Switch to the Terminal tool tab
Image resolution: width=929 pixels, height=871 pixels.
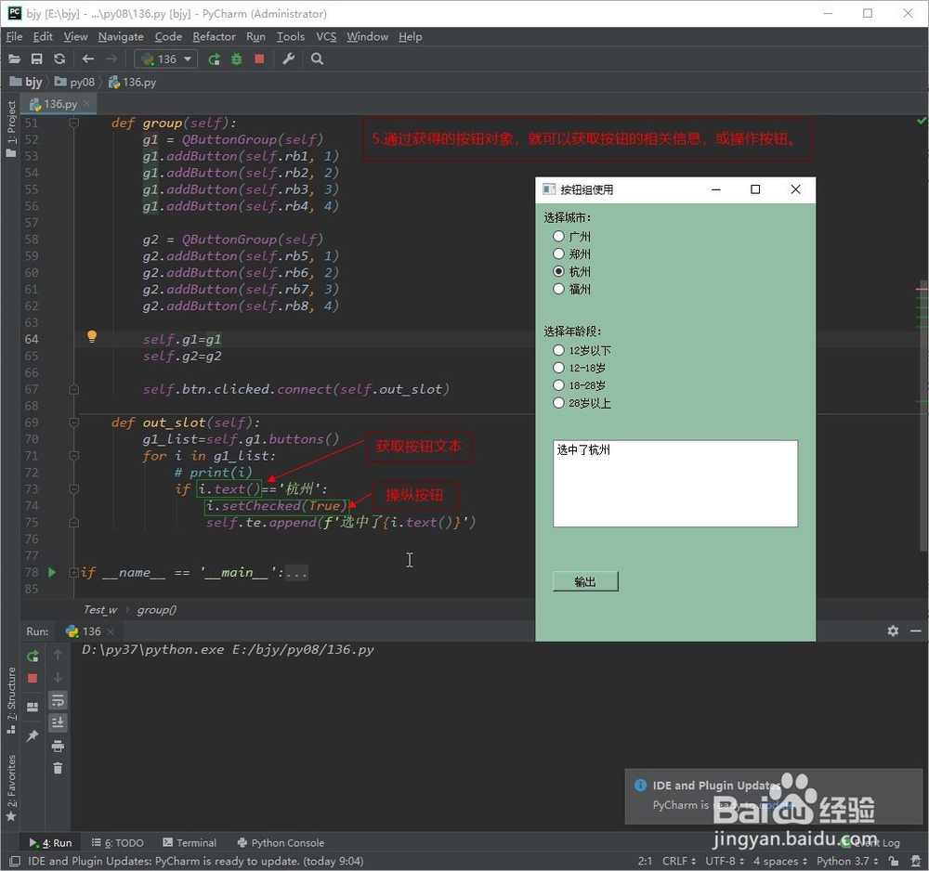(190, 842)
